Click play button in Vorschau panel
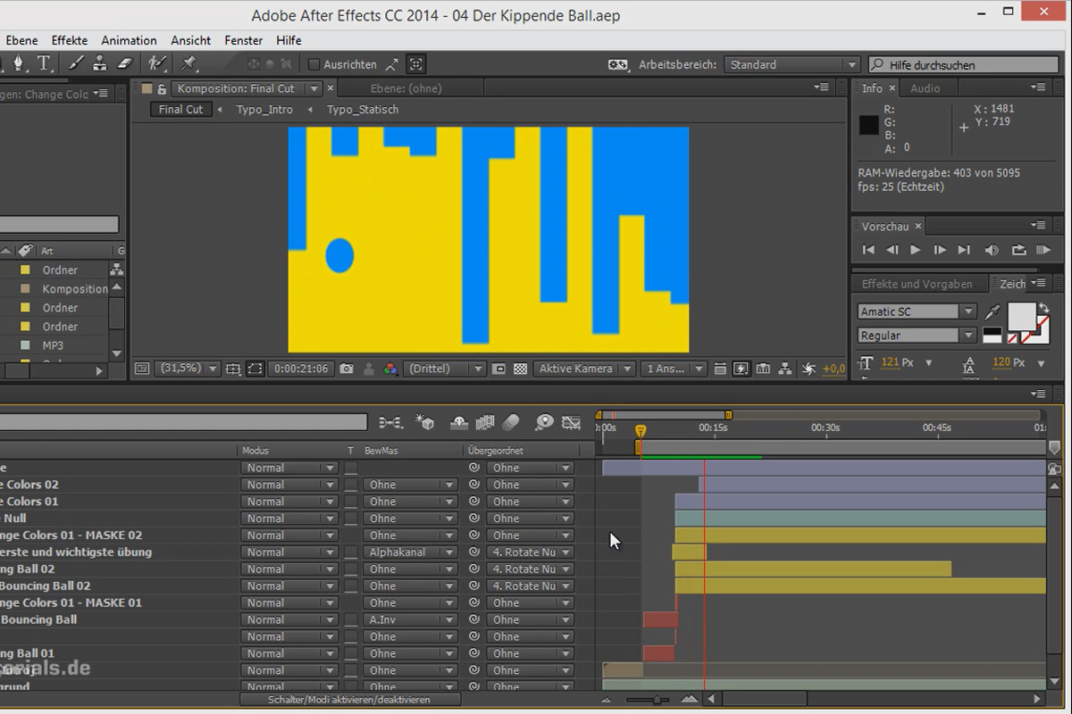 pyautogui.click(x=915, y=251)
